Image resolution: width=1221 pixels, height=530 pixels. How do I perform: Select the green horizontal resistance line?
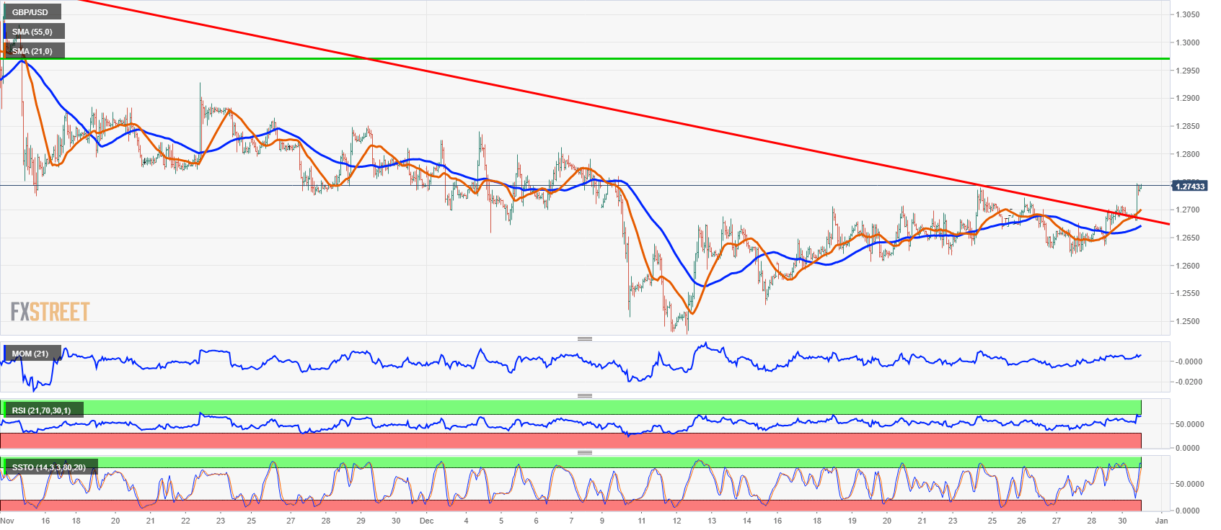pos(577,58)
